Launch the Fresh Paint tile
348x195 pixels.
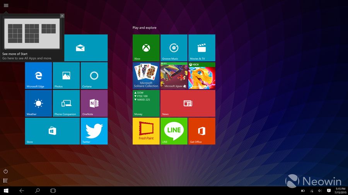(x=146, y=131)
